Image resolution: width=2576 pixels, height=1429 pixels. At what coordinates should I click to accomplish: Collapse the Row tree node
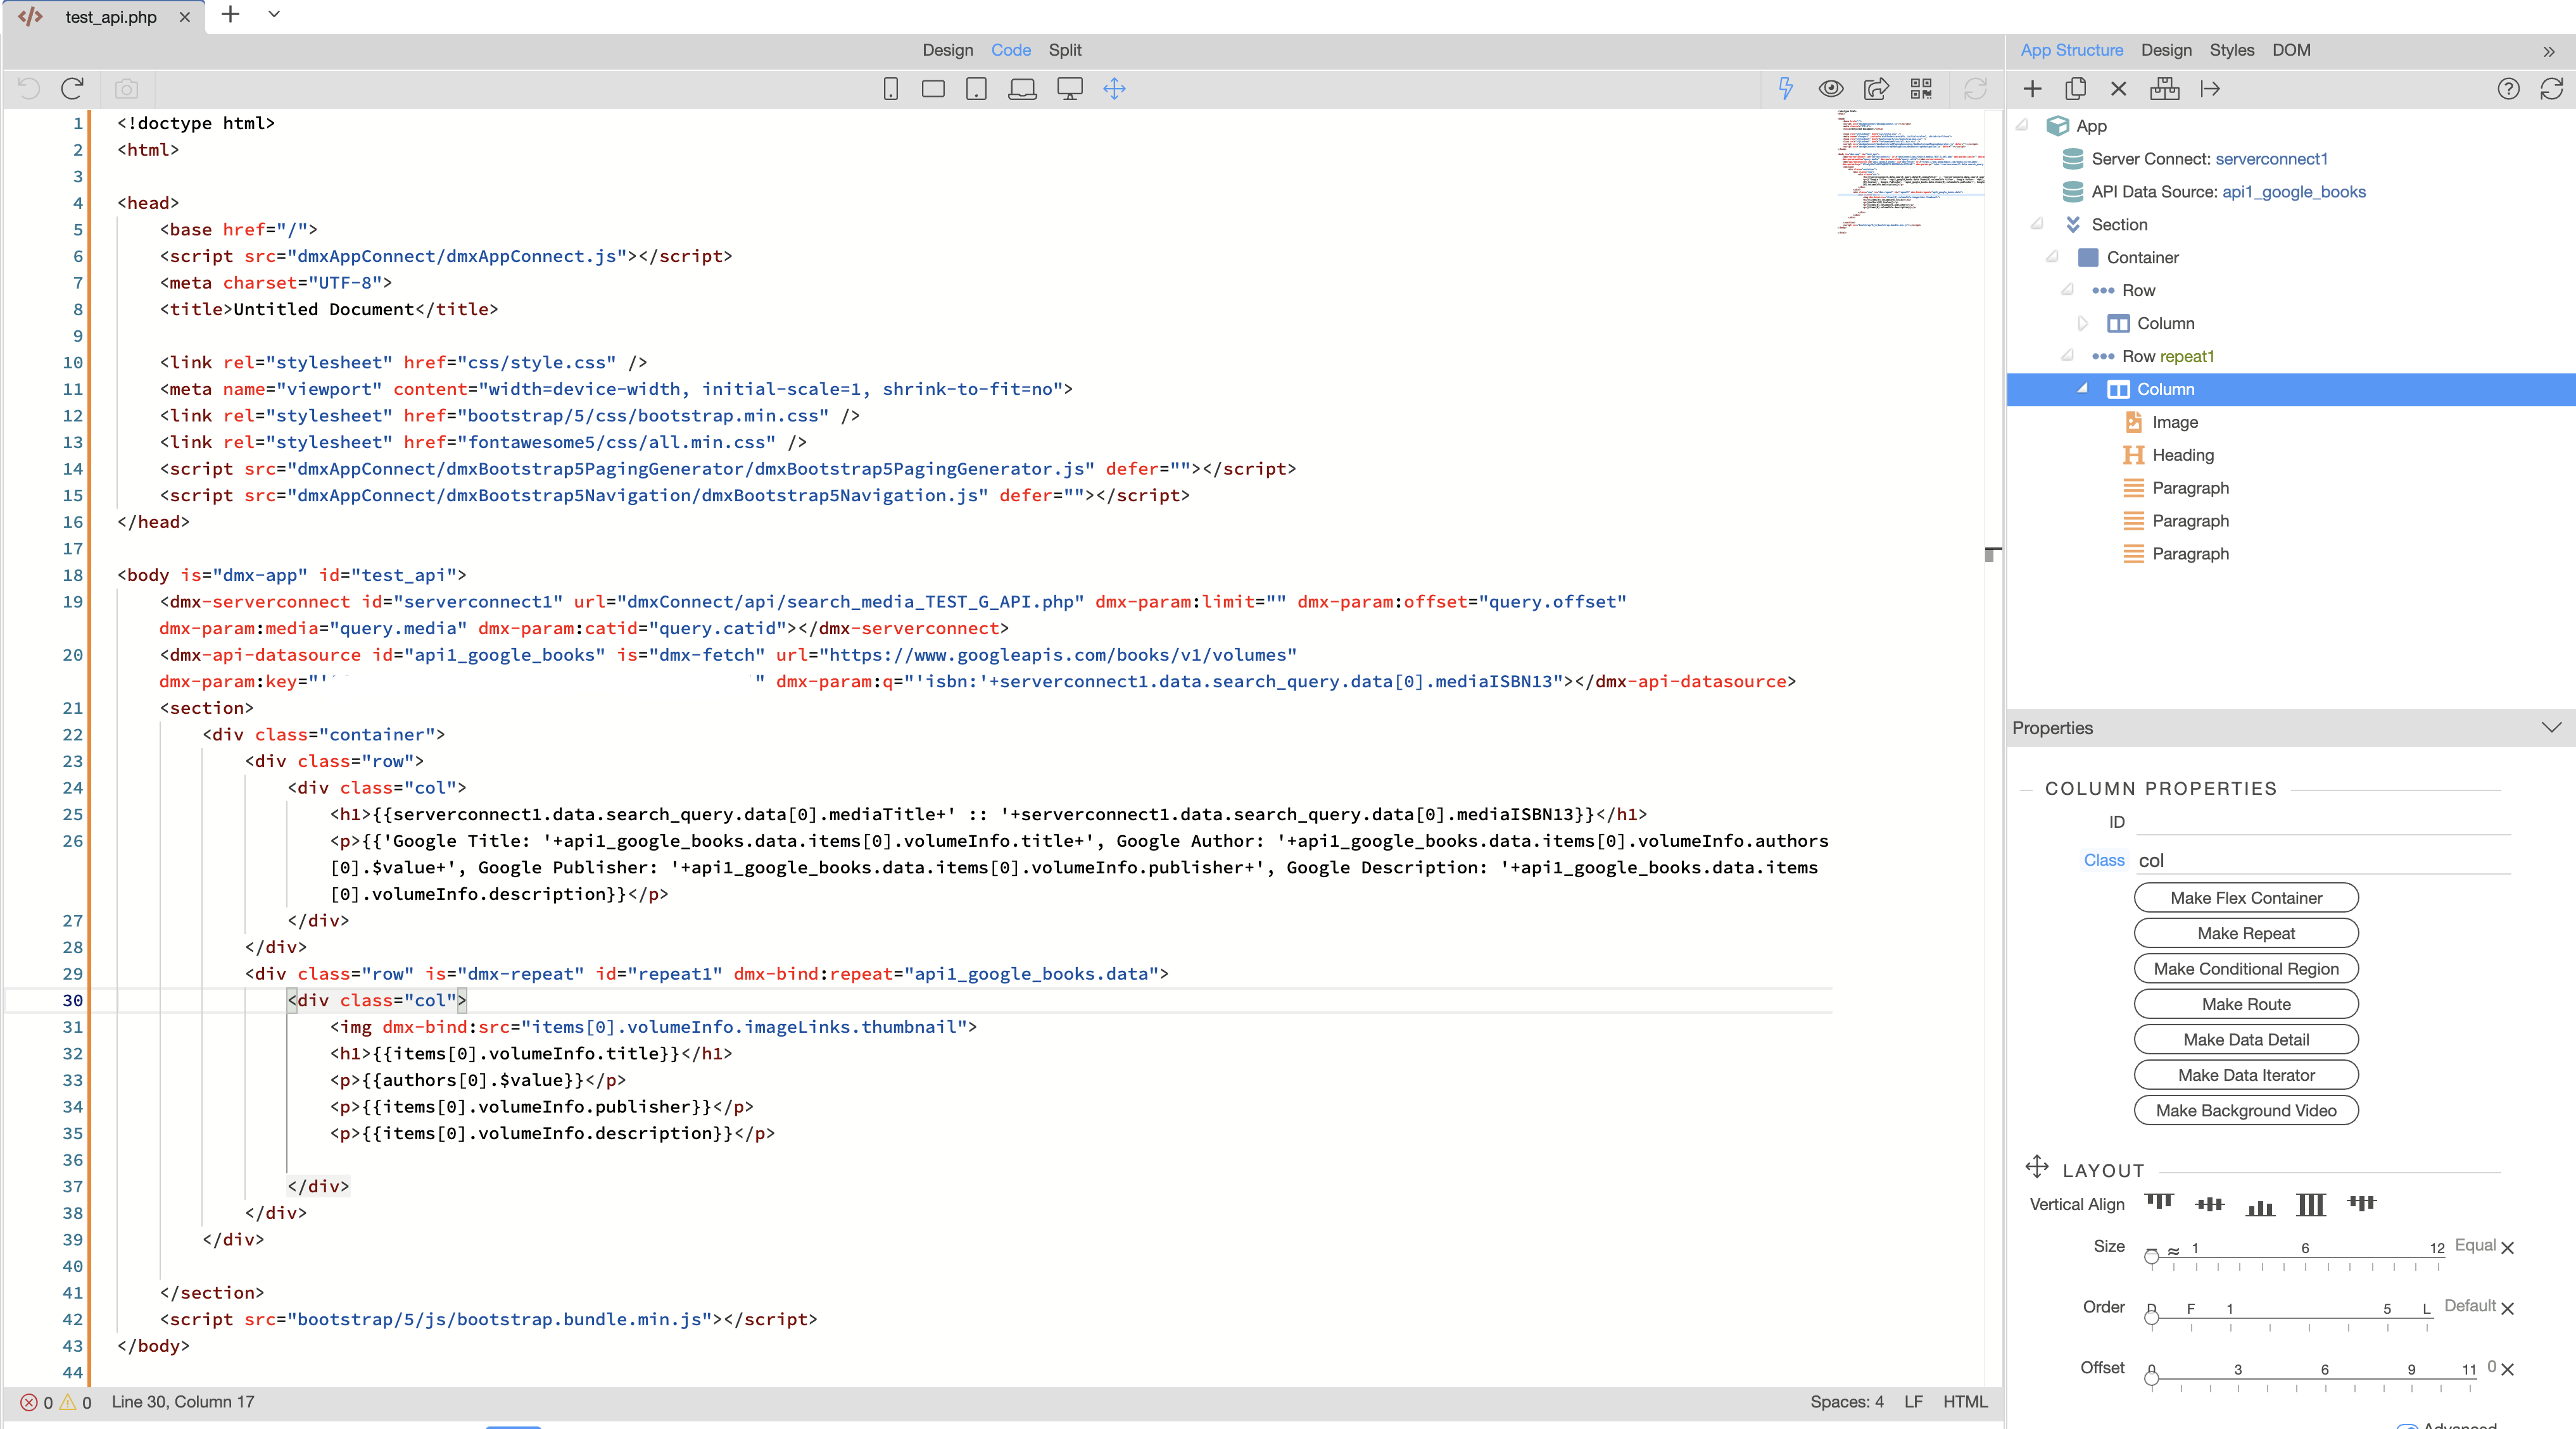tap(2068, 290)
